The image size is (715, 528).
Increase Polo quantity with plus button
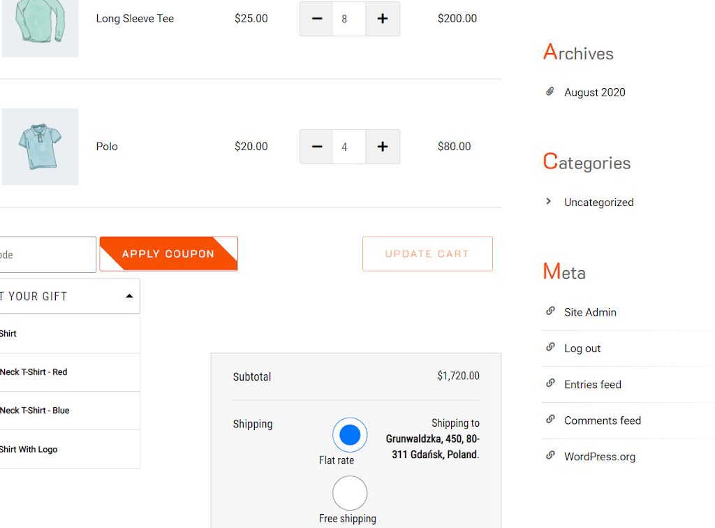coord(383,147)
